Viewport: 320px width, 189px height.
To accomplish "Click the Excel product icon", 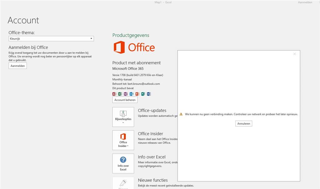I will coord(120,94).
